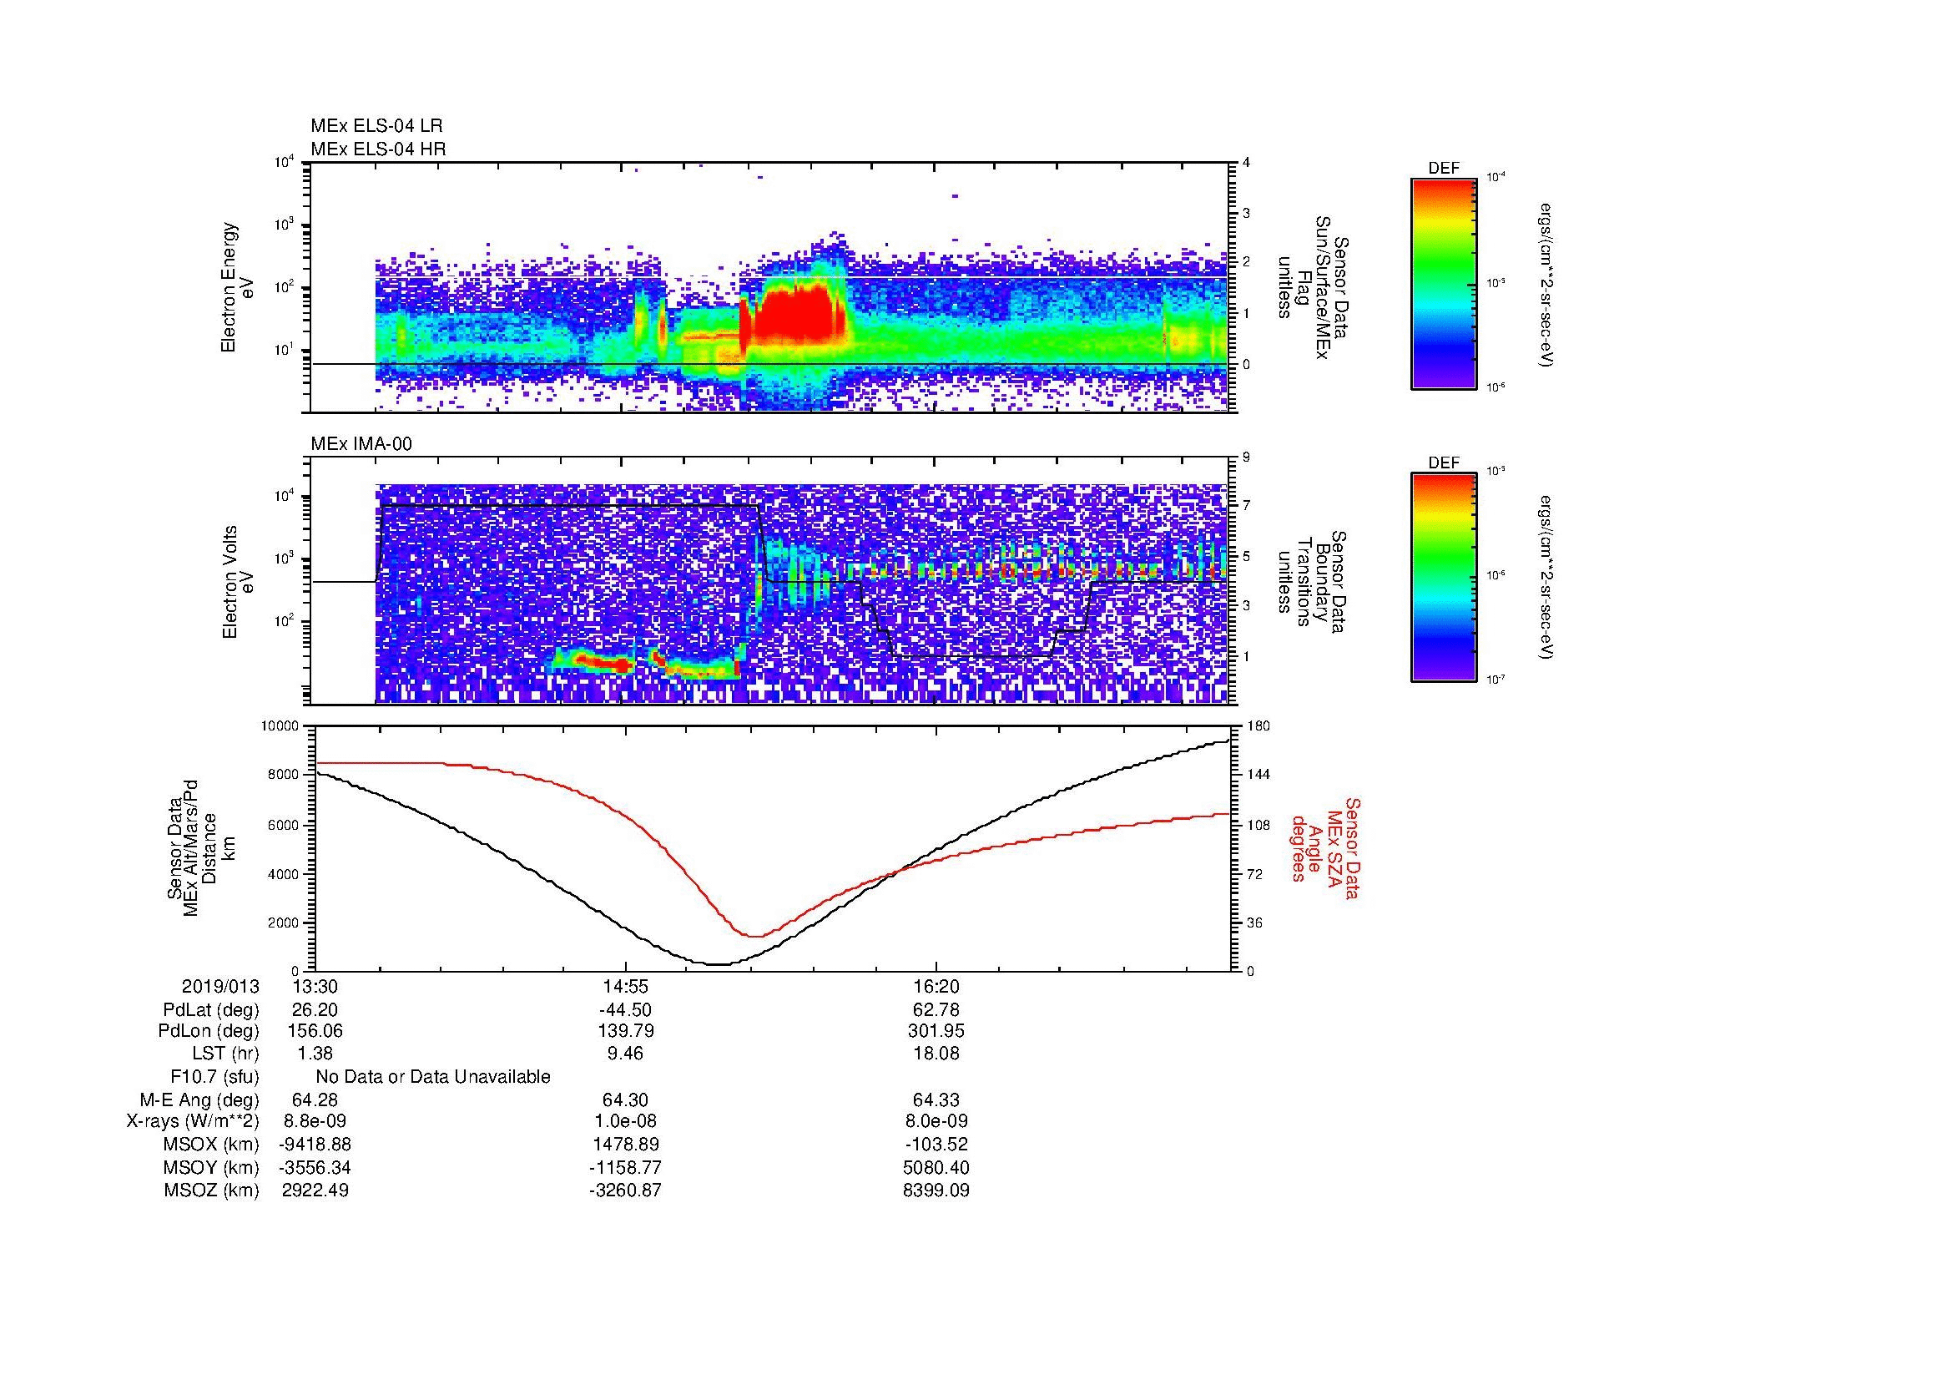
Task: Click MSOY value 5080.40
Action: coord(936,1167)
